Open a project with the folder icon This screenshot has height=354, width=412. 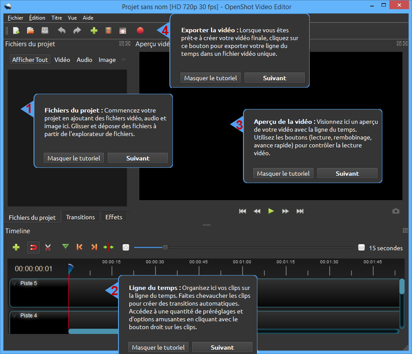point(30,31)
